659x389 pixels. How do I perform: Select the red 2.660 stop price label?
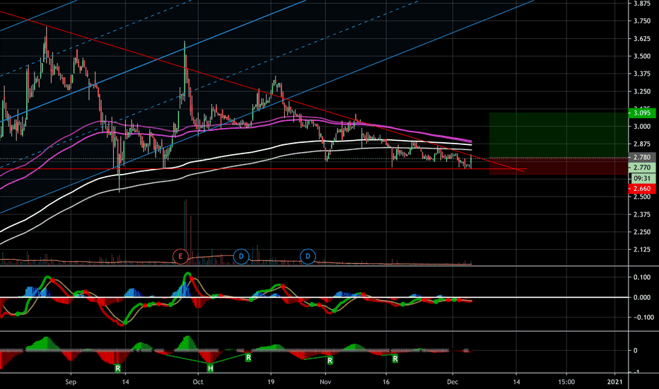[642, 188]
